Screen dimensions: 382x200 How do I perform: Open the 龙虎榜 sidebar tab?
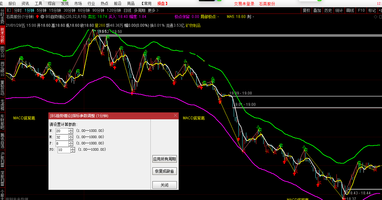[3, 105]
